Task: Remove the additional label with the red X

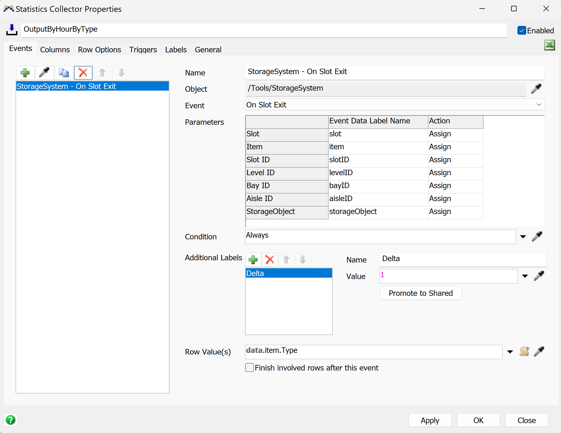Action: [x=269, y=259]
